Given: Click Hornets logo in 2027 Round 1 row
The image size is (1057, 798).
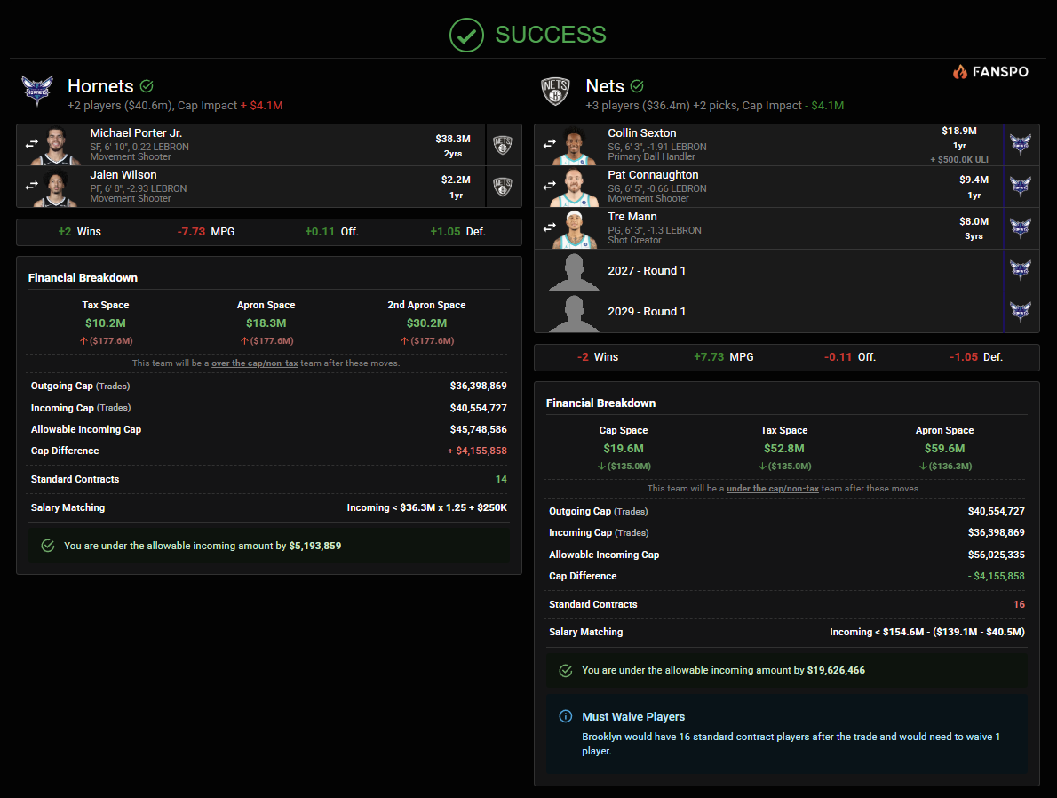Looking at the screenshot, I should click(x=1021, y=270).
